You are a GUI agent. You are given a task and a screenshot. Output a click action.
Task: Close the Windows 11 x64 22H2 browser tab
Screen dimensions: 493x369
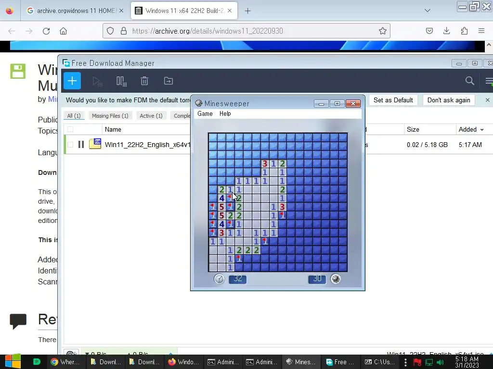point(230,11)
